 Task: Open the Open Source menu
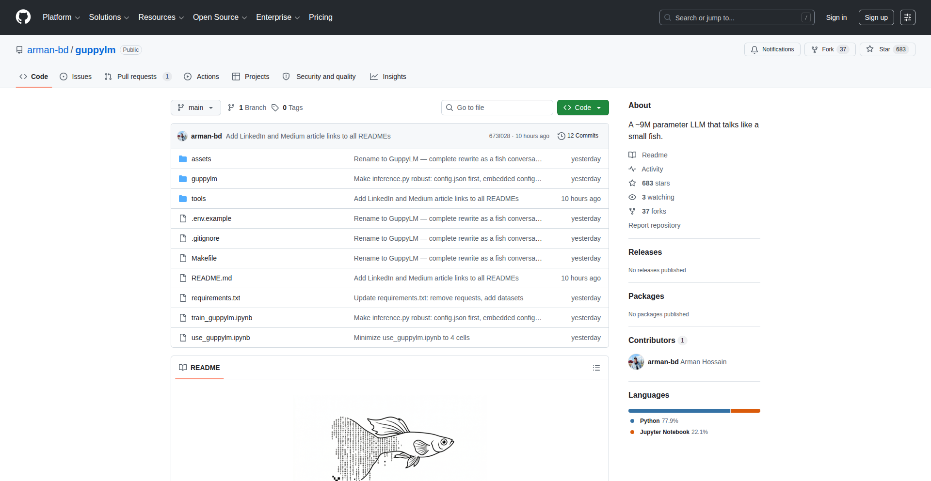click(x=220, y=17)
